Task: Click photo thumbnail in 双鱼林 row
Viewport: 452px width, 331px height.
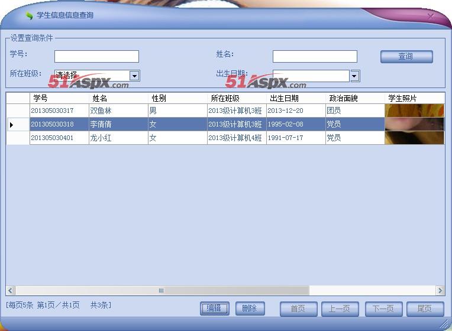Action: coord(415,111)
